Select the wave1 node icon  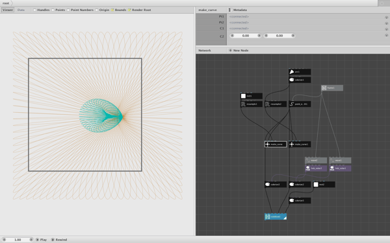tap(332, 161)
